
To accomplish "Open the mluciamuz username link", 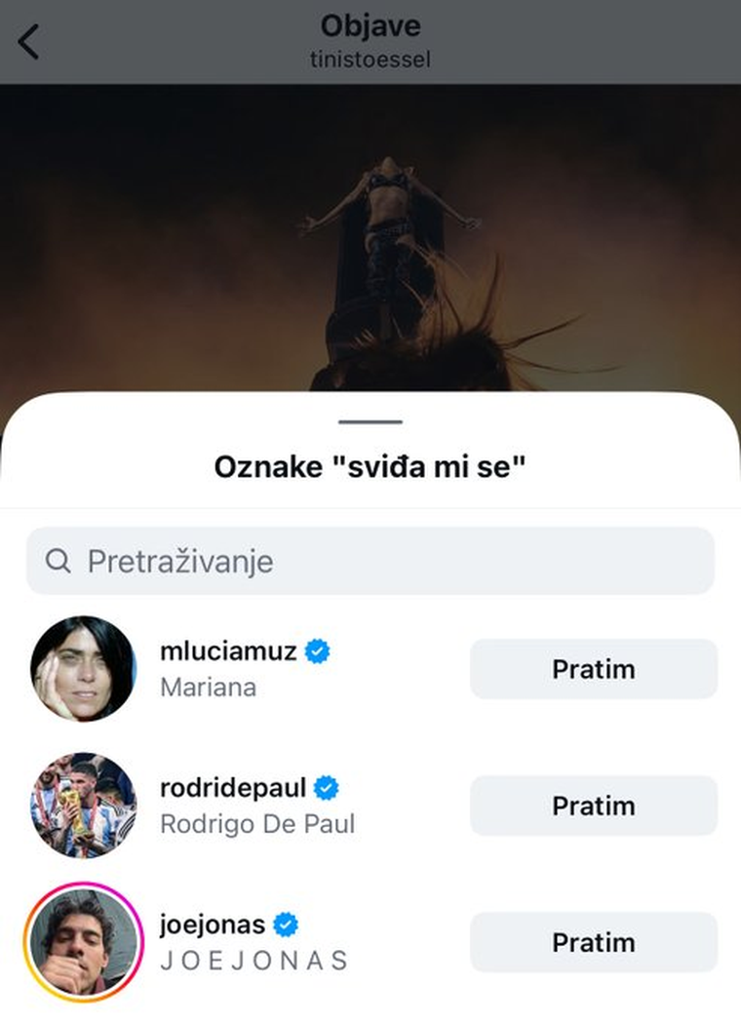I will tap(228, 650).
